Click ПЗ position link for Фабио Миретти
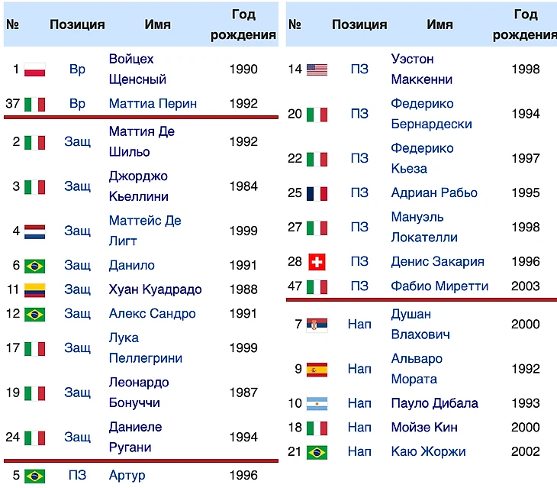The image size is (557, 488). [359, 286]
